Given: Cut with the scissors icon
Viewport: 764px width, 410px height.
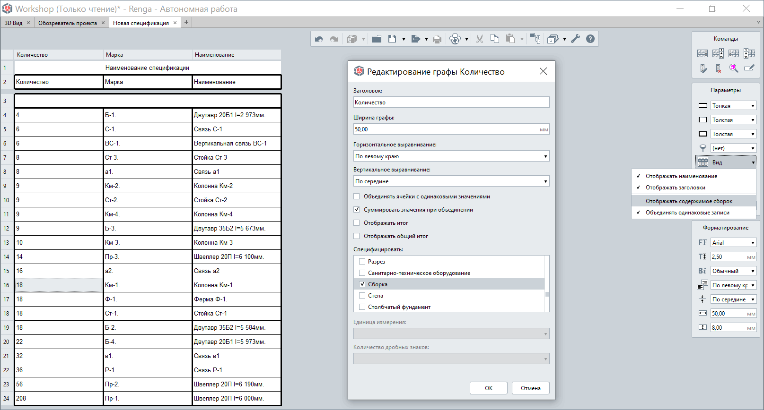Looking at the screenshot, I should click(480, 39).
